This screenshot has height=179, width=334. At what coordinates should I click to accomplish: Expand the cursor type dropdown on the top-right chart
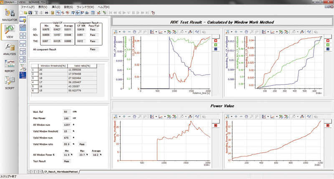pyautogui.click(x=231, y=32)
